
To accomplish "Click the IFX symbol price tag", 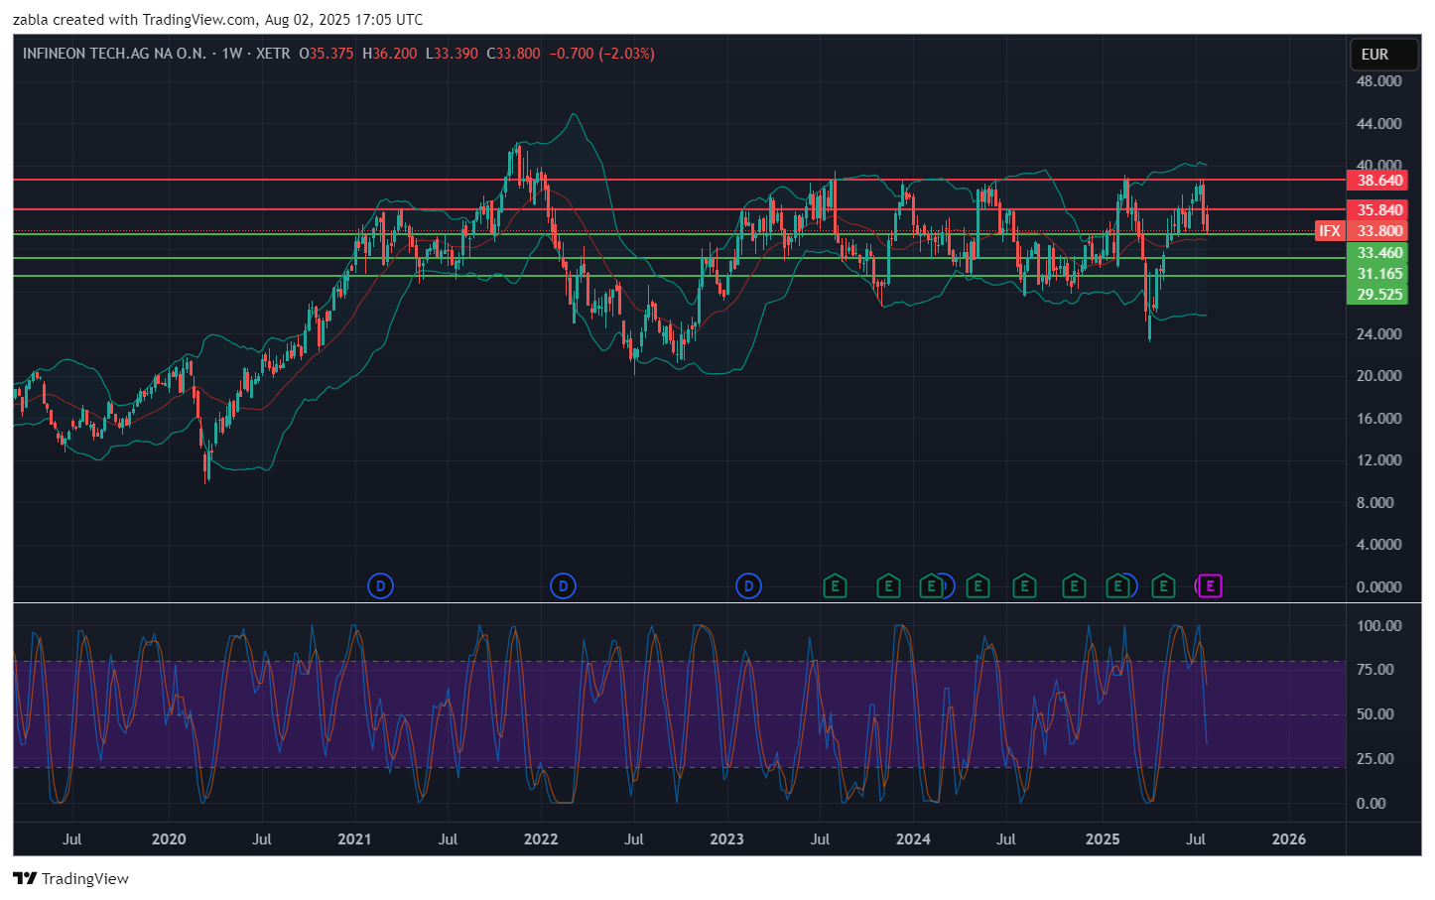I will point(1330,231).
